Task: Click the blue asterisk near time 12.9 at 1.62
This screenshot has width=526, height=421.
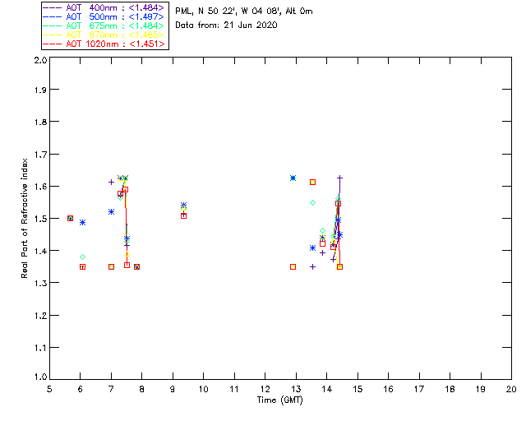Action: point(293,178)
